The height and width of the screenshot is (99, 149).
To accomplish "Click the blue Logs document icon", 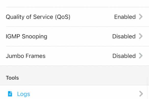I will 10,94.
